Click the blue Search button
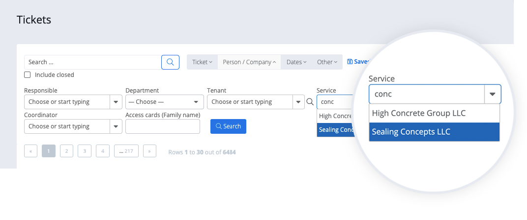 pyautogui.click(x=228, y=126)
